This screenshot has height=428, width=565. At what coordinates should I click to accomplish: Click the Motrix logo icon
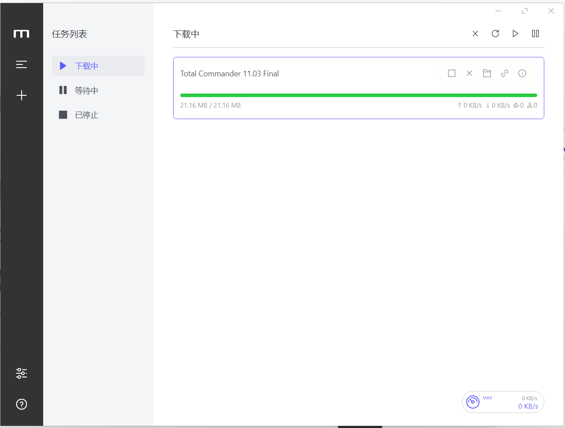(x=21, y=34)
